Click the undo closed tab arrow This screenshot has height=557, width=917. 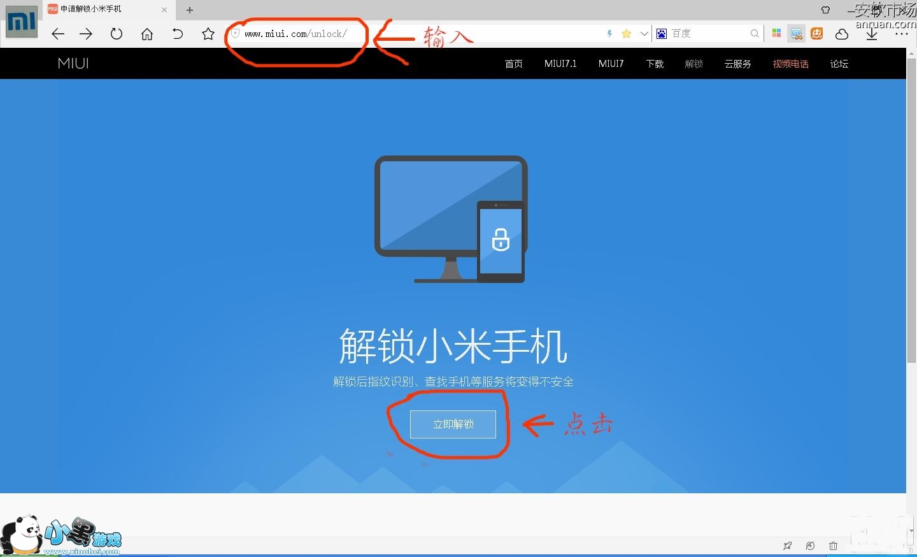178,34
